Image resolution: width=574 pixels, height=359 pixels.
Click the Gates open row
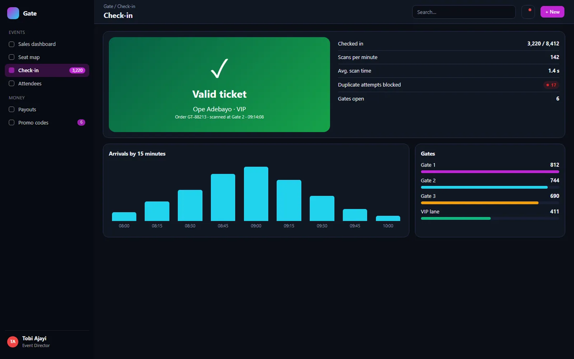pos(448,99)
